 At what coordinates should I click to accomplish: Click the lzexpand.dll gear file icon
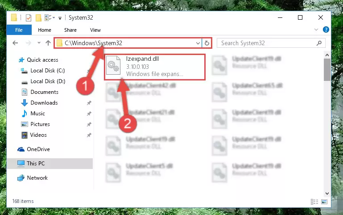[x=113, y=65]
